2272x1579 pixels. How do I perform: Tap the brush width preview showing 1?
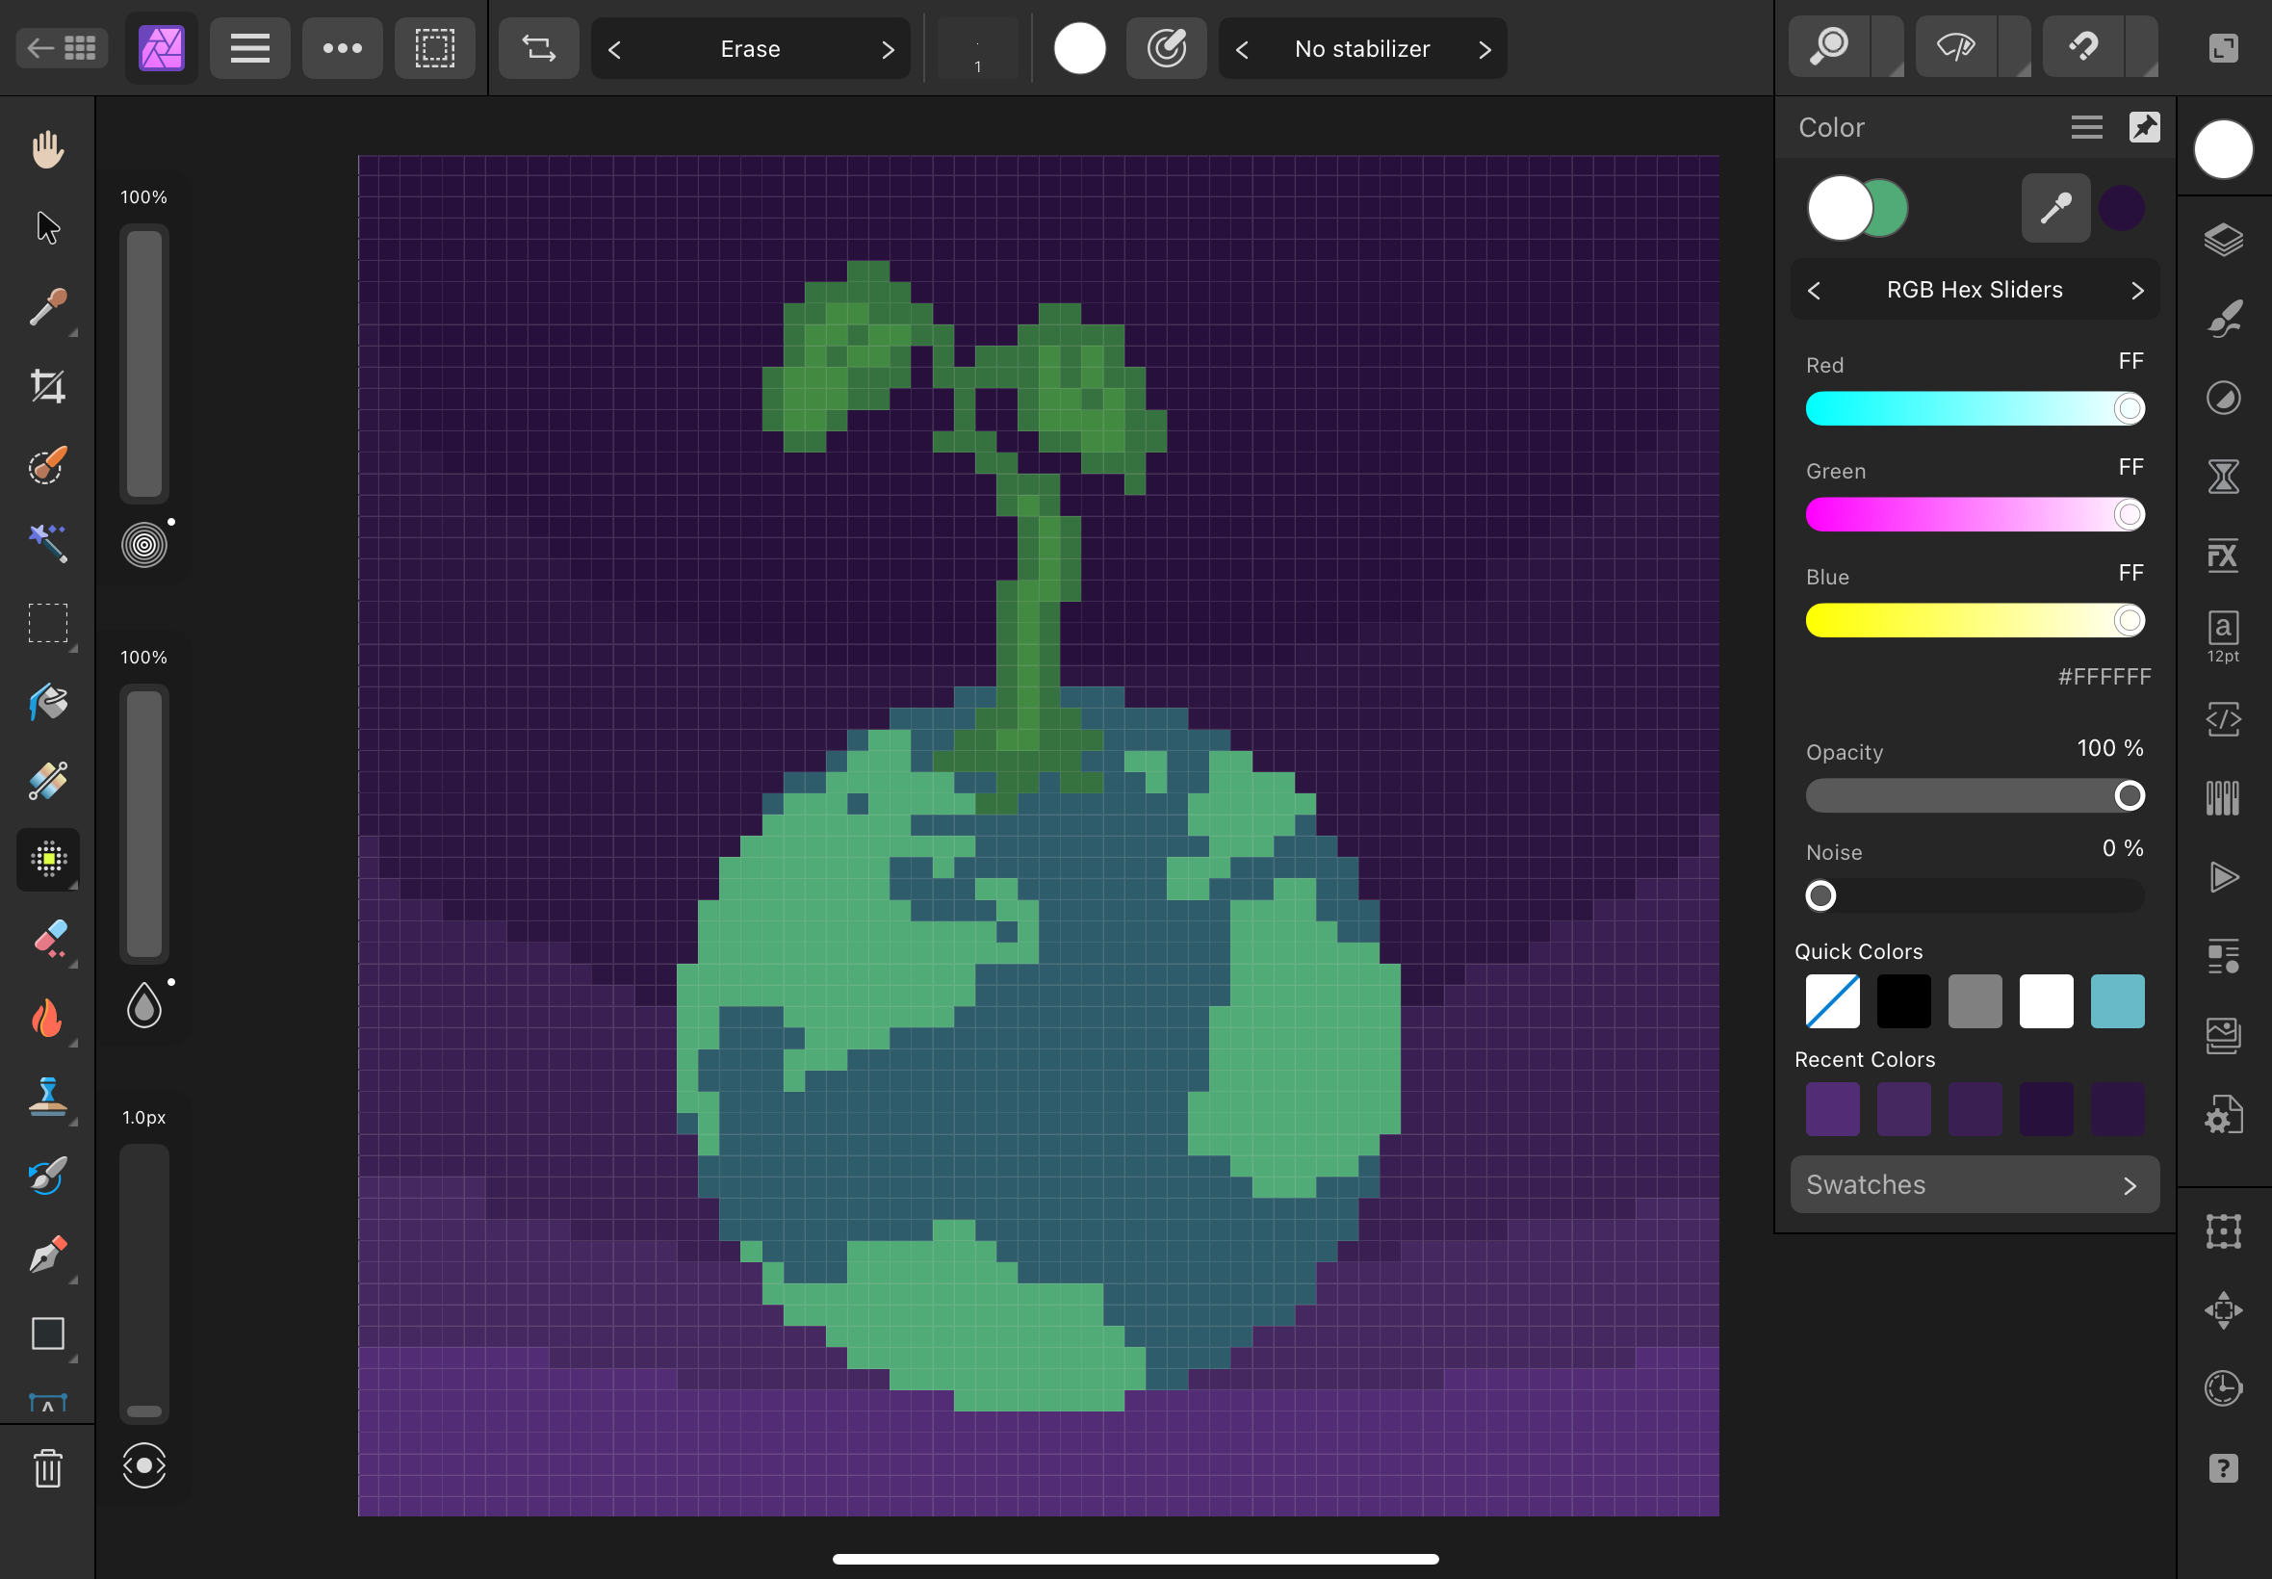977,48
